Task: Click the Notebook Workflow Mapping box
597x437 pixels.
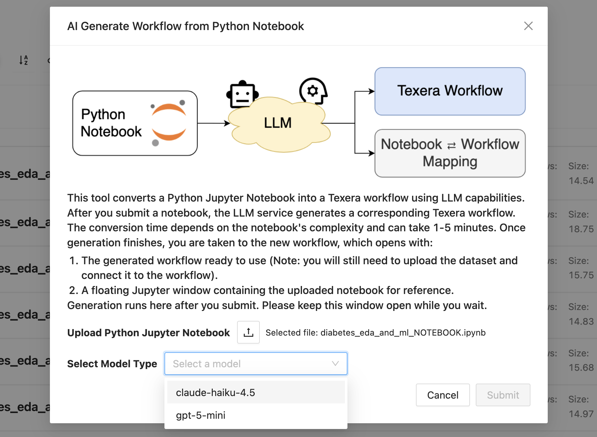Action: (450, 153)
